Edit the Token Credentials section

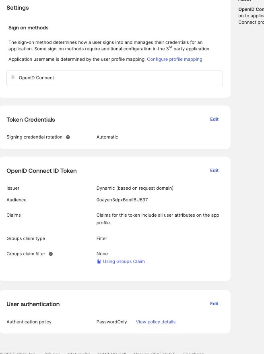pyautogui.click(x=214, y=119)
